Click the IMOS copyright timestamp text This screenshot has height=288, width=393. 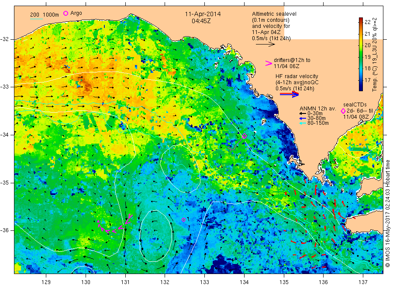388,213
